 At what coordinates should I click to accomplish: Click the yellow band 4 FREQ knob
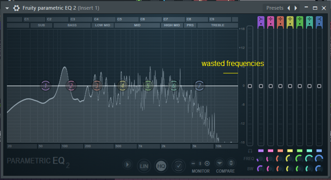(290, 159)
